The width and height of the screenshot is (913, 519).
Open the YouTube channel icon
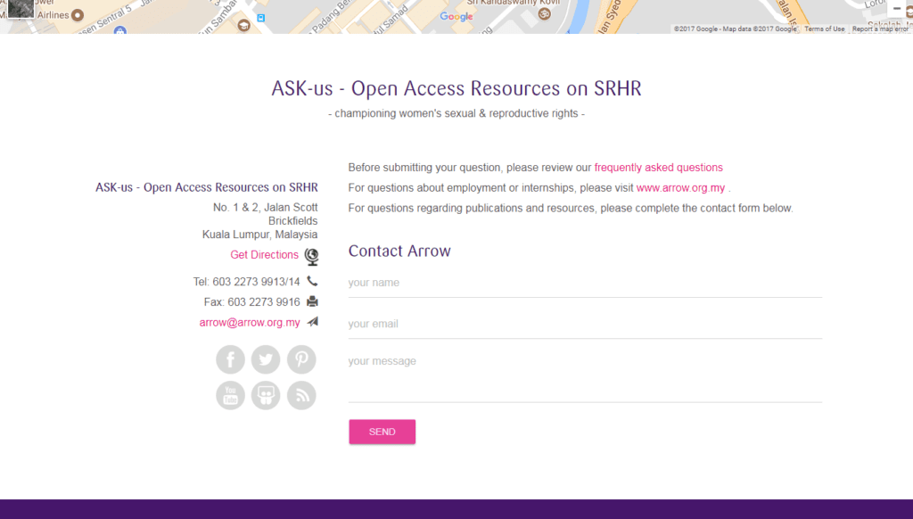coord(230,395)
